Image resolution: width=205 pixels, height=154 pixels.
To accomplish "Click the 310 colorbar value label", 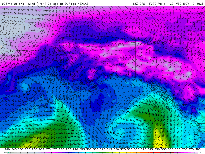I will click(102, 149).
